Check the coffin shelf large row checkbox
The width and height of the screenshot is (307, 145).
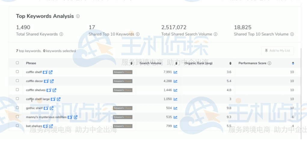point(17,98)
